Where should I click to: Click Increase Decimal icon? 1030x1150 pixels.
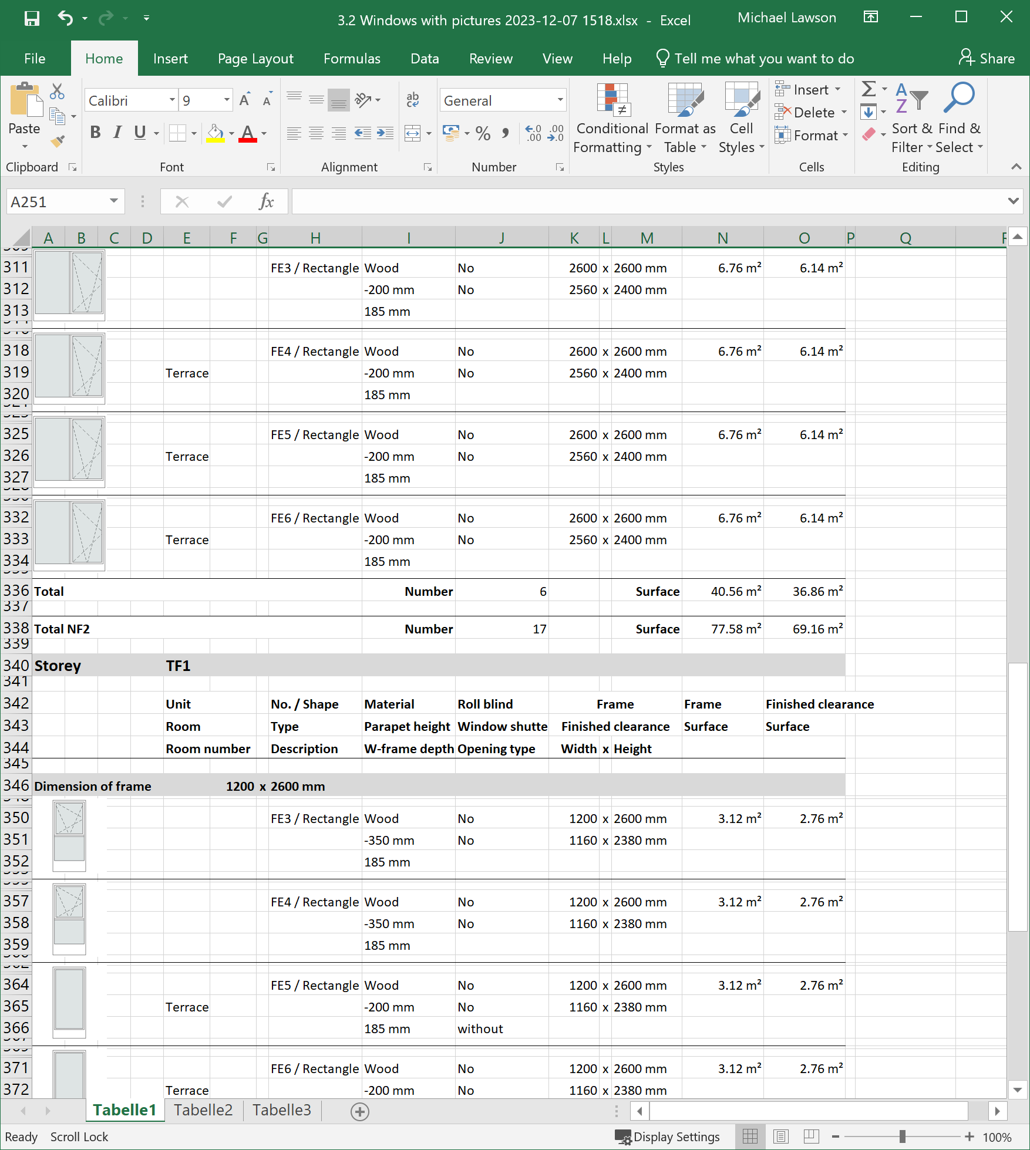click(x=533, y=133)
